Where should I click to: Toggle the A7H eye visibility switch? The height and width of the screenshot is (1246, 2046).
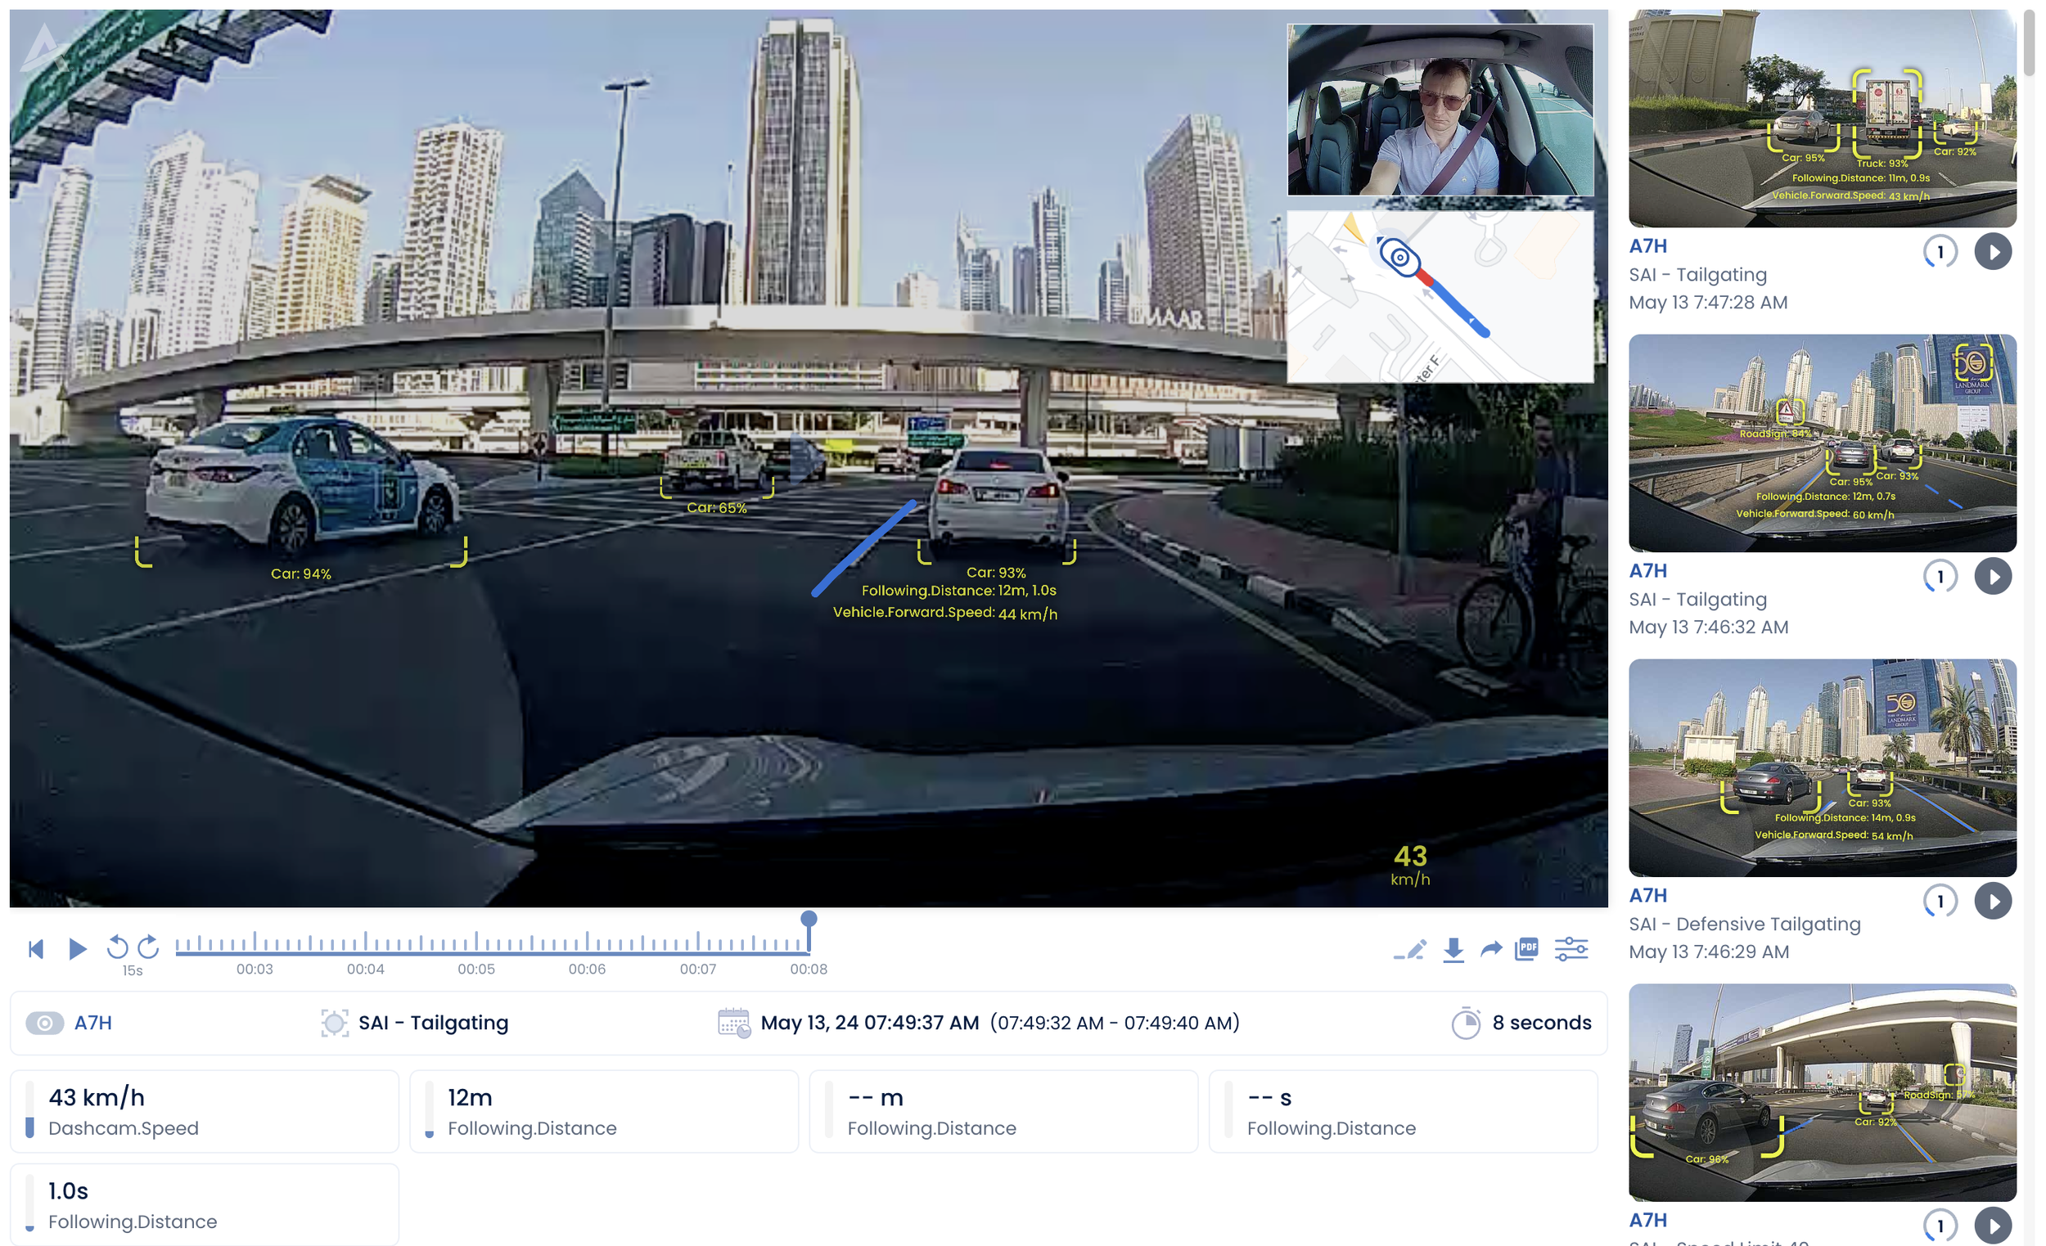[44, 1023]
